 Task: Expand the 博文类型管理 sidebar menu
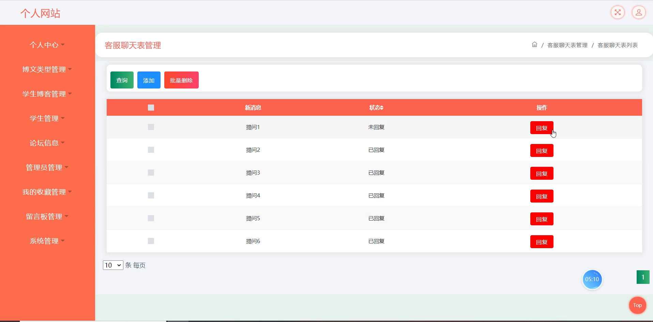coord(47,69)
